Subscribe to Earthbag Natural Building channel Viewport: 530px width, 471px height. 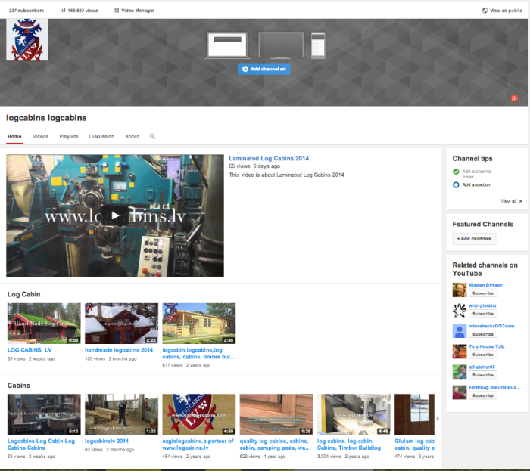[483, 395]
